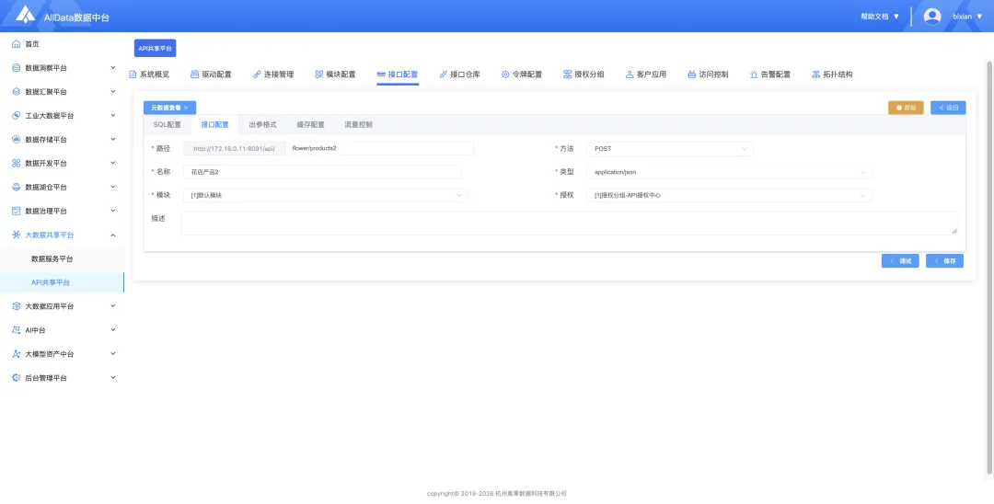994x504 pixels.
Task: Open the bixian user dropdown
Action: pyautogui.click(x=967, y=17)
